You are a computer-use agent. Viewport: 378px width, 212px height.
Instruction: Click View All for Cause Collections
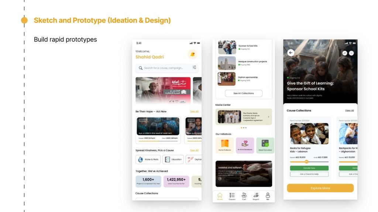[x=349, y=110]
